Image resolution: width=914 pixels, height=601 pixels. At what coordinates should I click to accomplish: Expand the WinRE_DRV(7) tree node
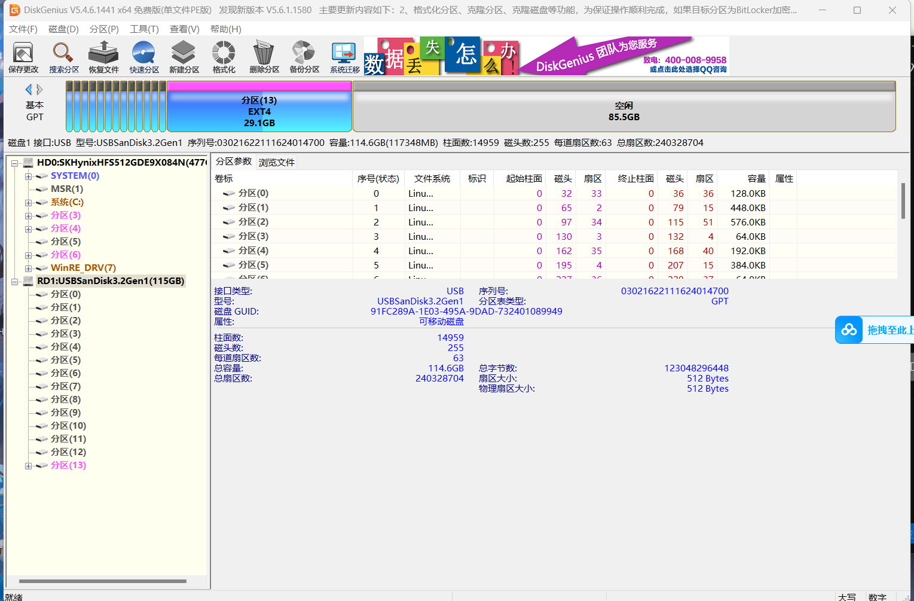coord(28,268)
